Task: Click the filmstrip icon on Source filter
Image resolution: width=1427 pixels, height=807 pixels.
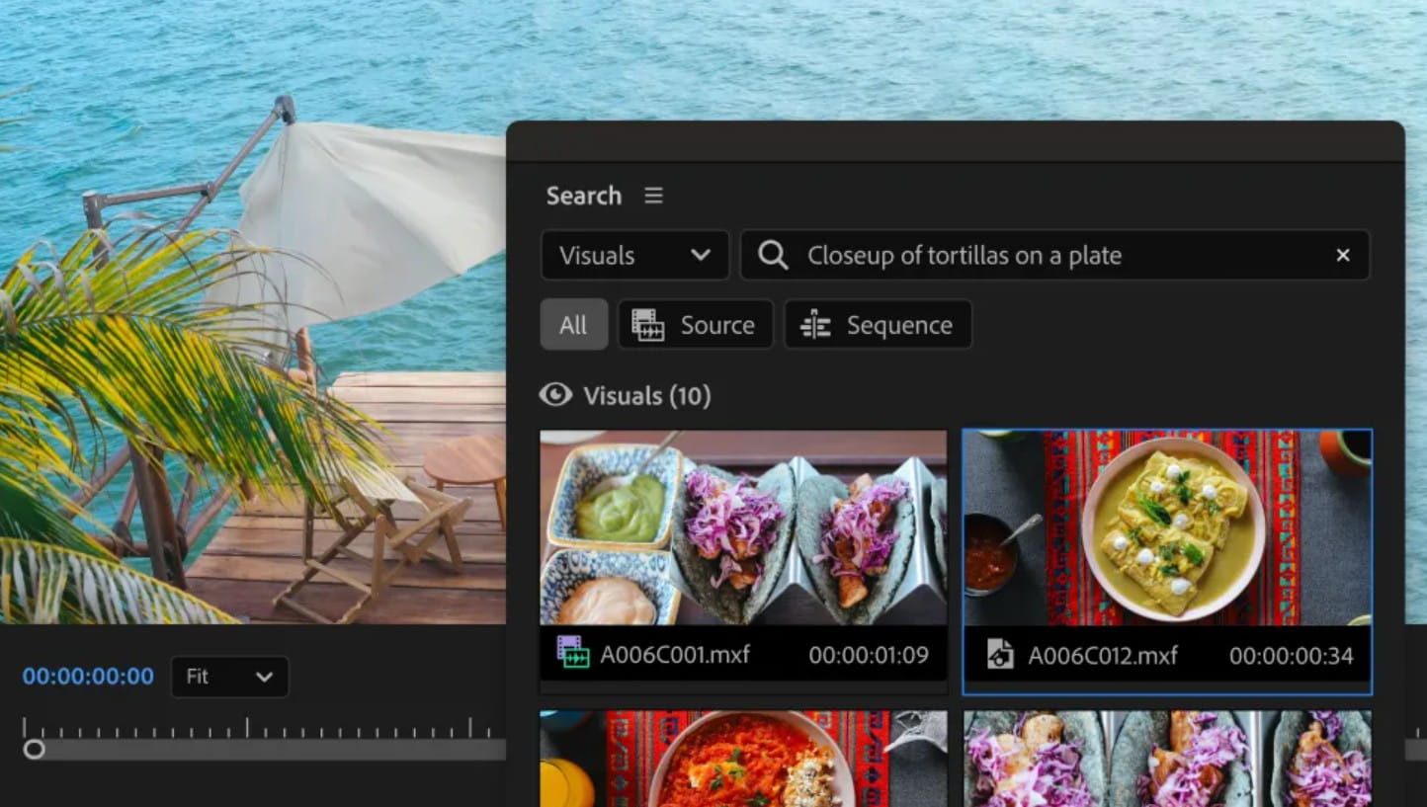Action: click(x=648, y=325)
